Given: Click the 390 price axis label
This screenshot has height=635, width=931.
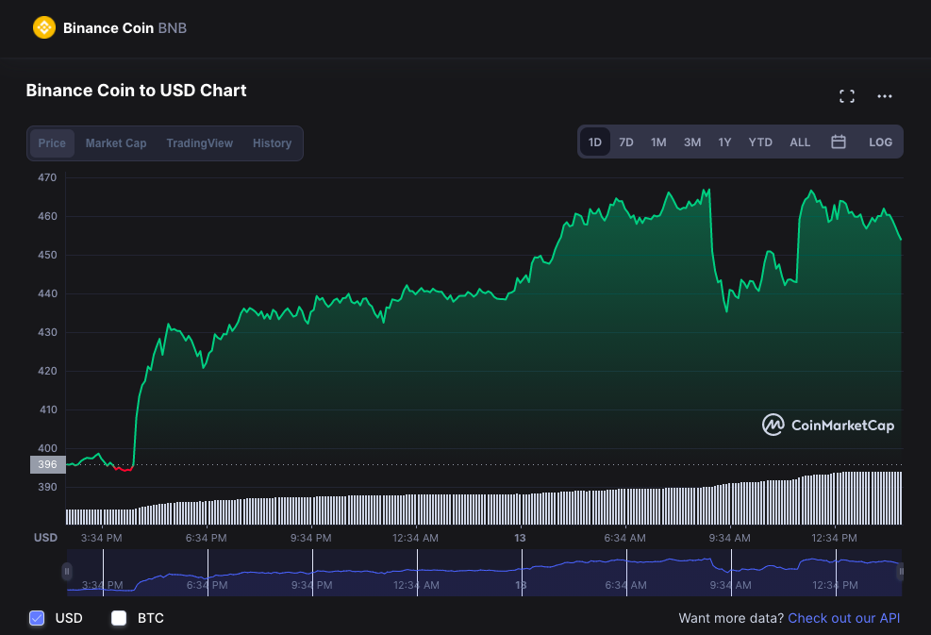Looking at the screenshot, I should 47,487.
